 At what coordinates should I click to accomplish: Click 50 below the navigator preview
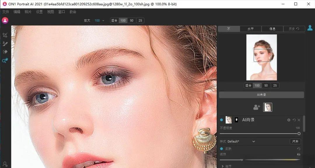266,85
